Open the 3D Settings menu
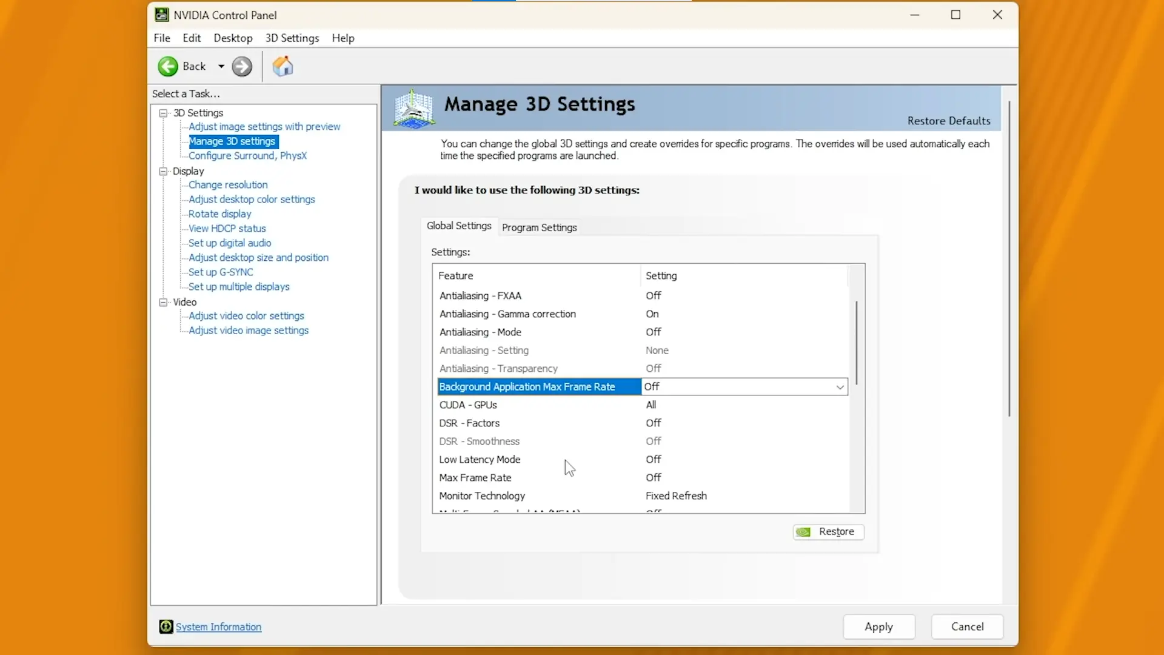The height and width of the screenshot is (655, 1164). 292,38
